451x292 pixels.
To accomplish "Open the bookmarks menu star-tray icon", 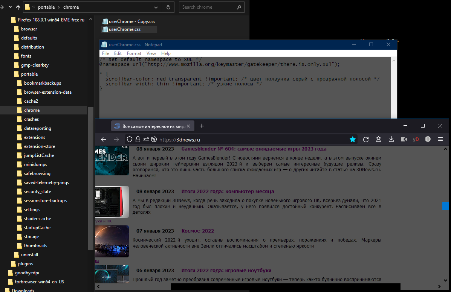I will tap(379, 140).
